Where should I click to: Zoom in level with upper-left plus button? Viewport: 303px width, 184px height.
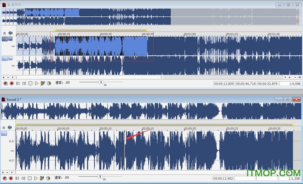3,77
